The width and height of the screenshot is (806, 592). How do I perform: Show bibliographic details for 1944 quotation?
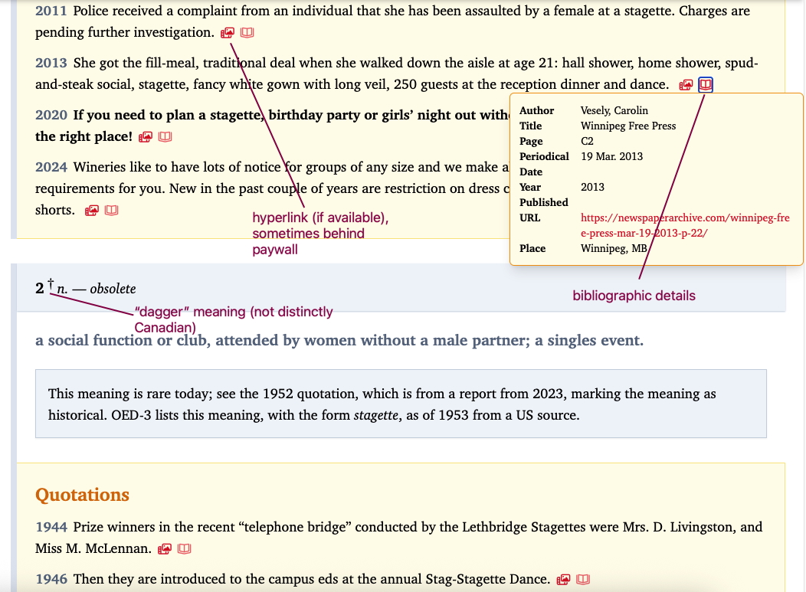pyautogui.click(x=185, y=549)
